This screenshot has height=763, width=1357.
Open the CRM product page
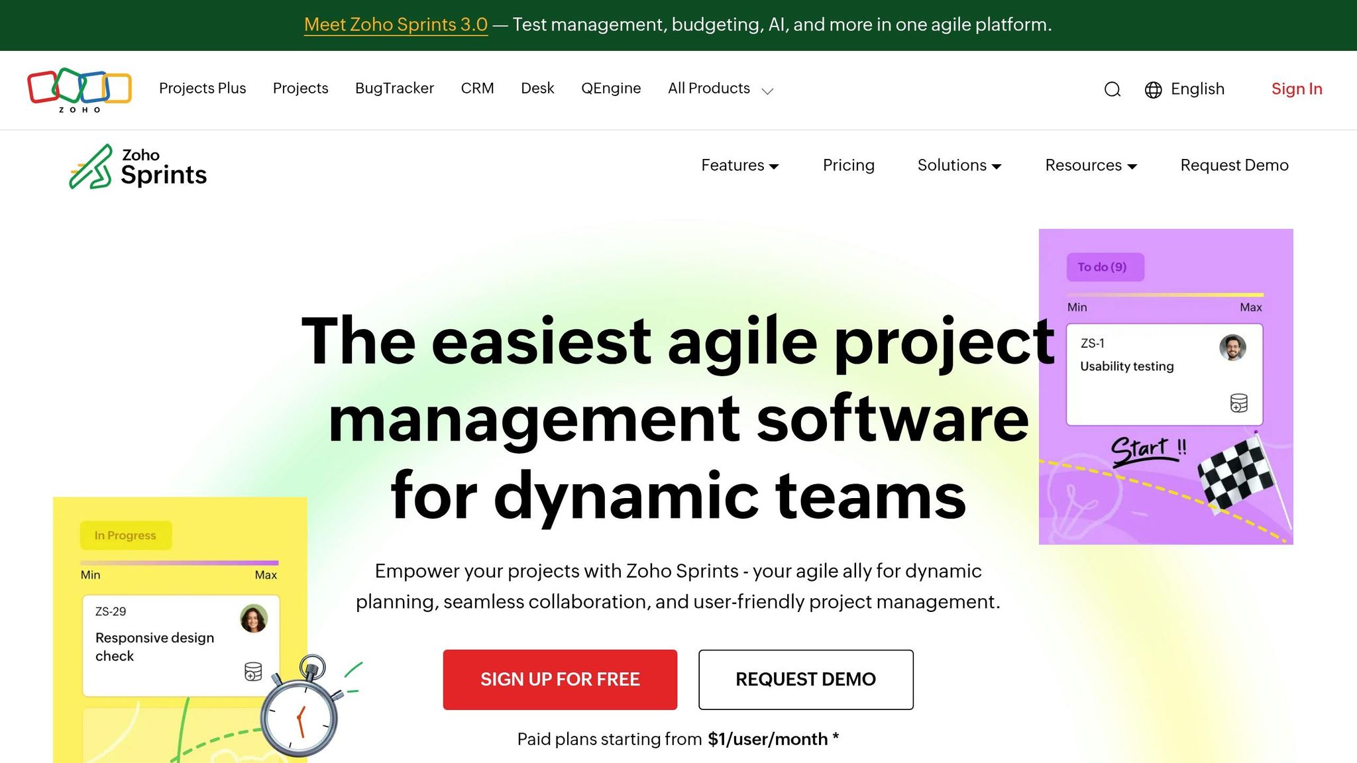pos(478,89)
